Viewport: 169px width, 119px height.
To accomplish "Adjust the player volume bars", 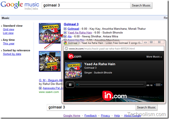I will (x=158, y=85).
